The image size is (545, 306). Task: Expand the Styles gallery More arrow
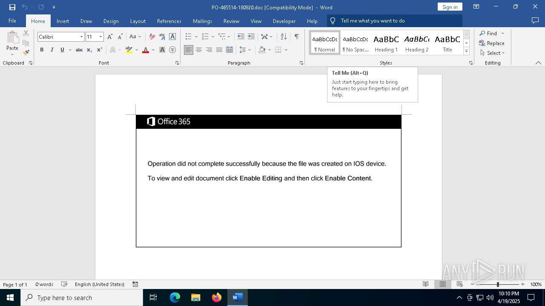tap(466, 51)
